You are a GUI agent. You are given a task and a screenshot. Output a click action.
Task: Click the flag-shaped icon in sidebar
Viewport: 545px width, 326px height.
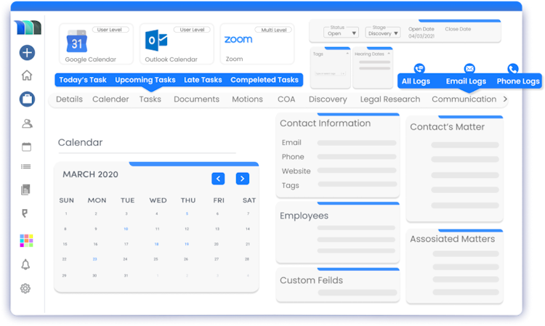pos(25,213)
